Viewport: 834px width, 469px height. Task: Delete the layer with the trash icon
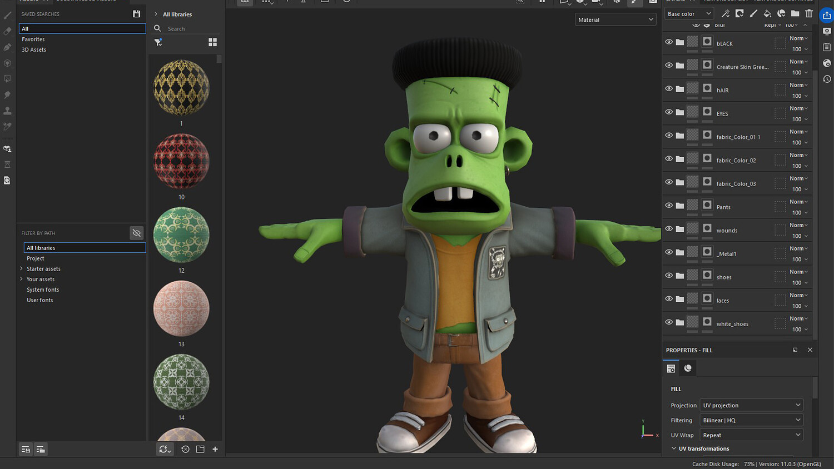809,13
